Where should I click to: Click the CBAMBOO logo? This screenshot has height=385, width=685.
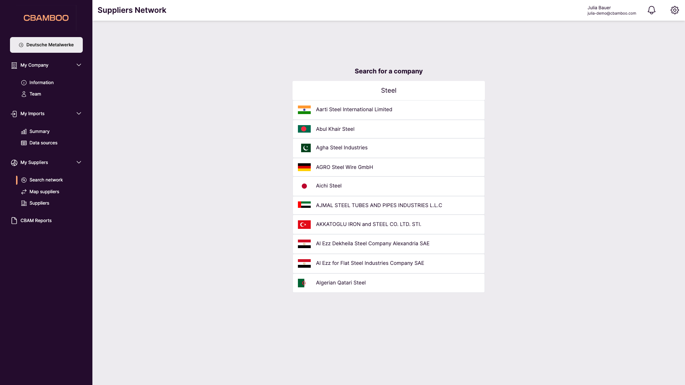[x=46, y=17]
